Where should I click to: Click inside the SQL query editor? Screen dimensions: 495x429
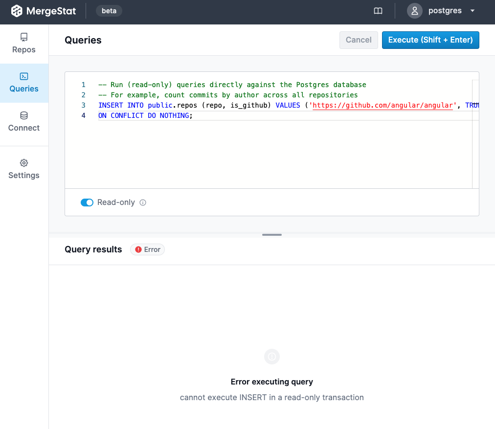[x=269, y=147]
